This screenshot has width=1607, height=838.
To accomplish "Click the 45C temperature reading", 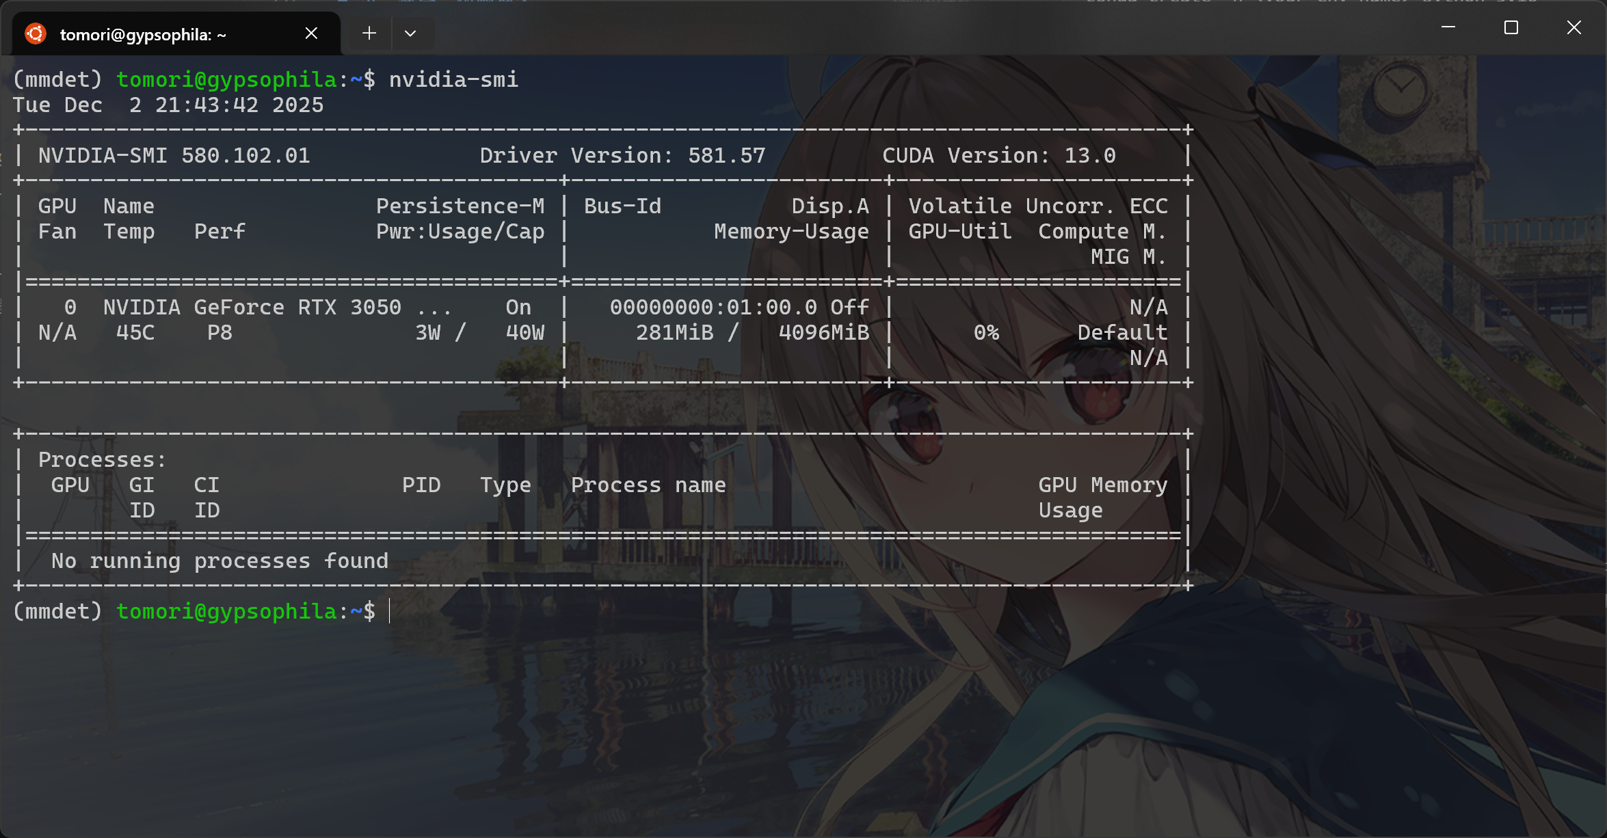I will pos(135,333).
